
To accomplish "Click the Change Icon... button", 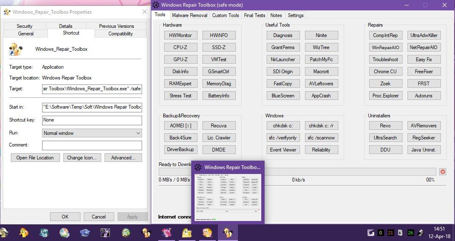I will (82, 158).
